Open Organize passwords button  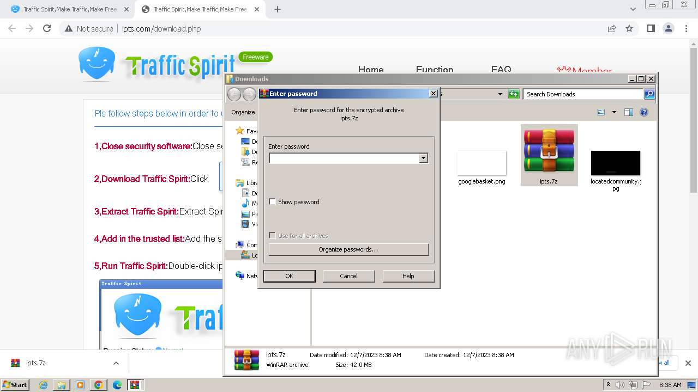coord(348,249)
